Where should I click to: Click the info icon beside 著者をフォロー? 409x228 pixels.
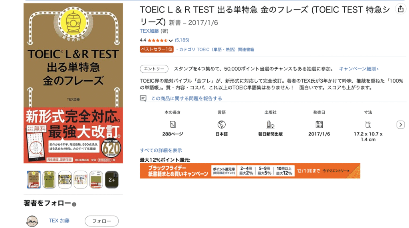pyautogui.click(x=74, y=204)
